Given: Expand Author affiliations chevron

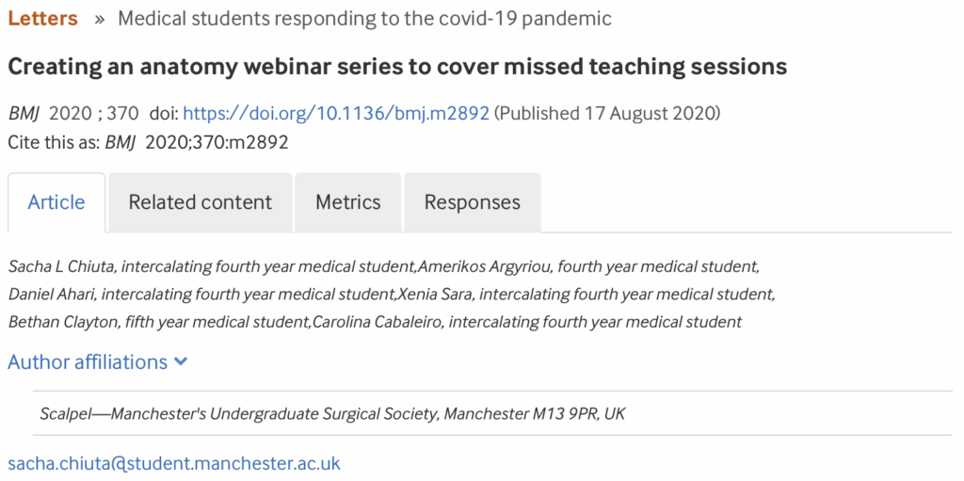Looking at the screenshot, I should coord(181,361).
